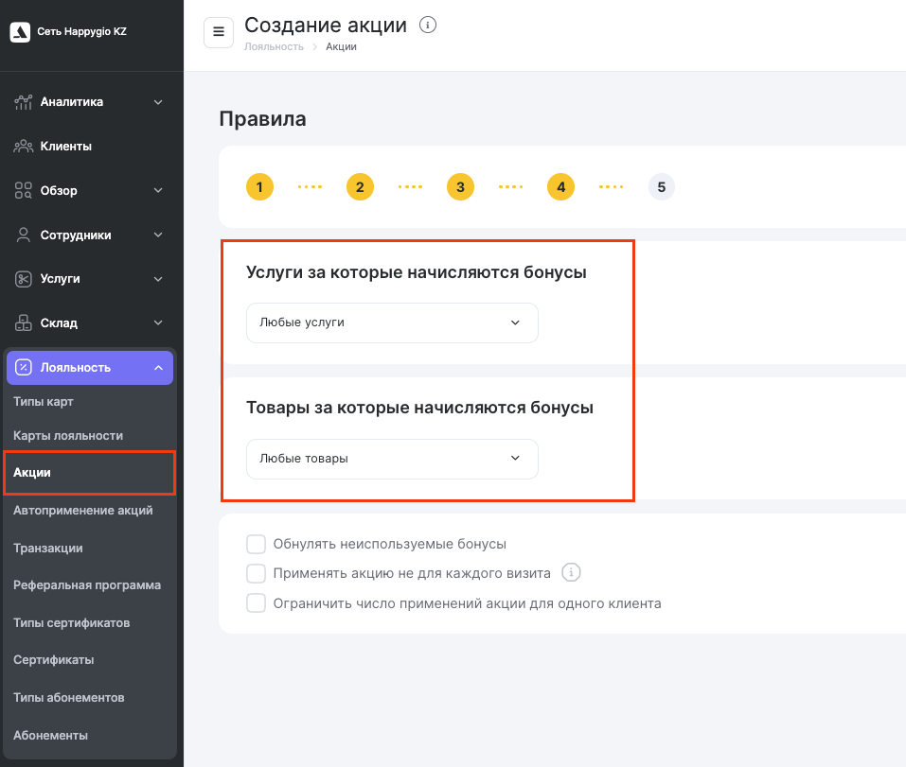Click the Склад warehouse icon
Image resolution: width=906 pixels, height=767 pixels.
[24, 323]
